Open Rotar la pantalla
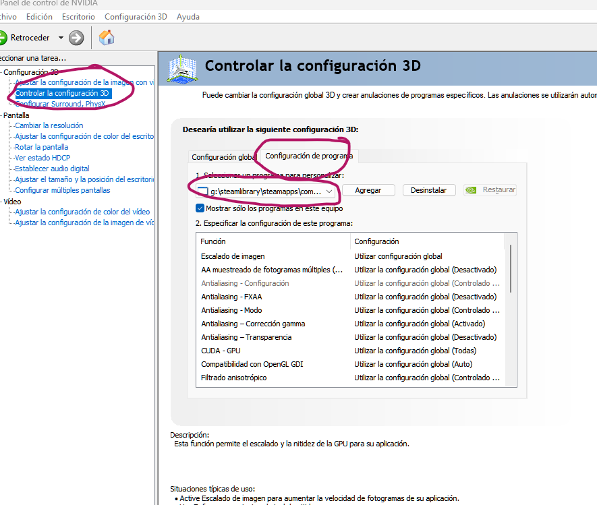 tap(42, 147)
